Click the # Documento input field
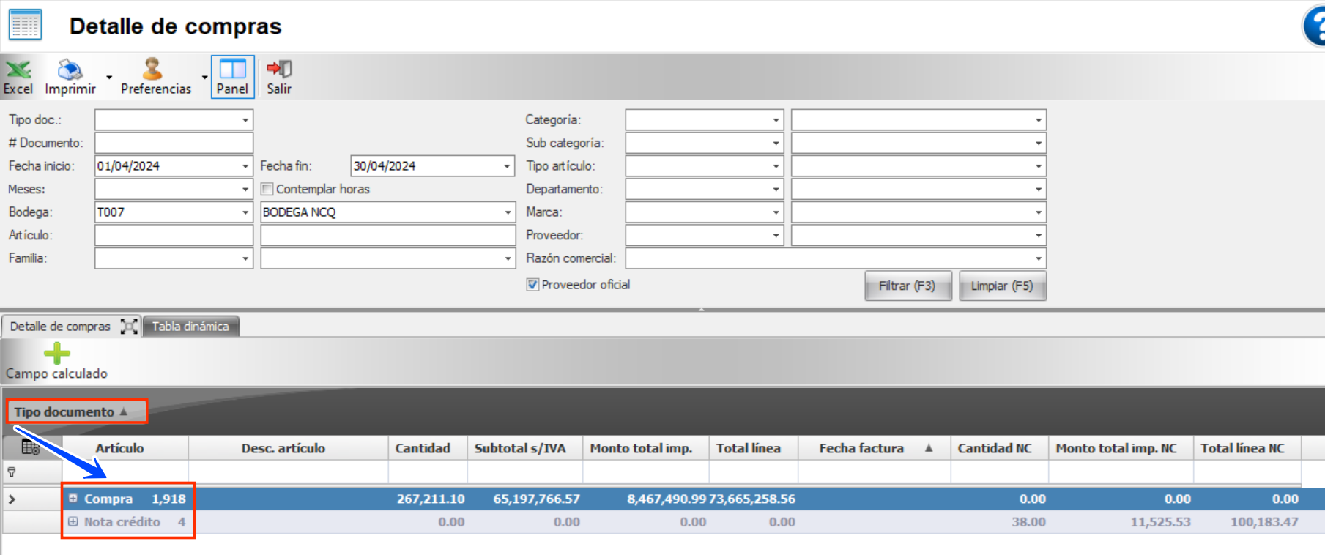Screen dimensions: 1325x555 click(x=174, y=143)
